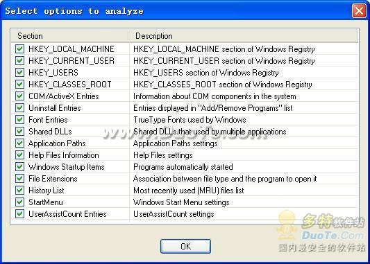Select the Application Paths label
Screen dimensions: 370x264
(x=57, y=143)
